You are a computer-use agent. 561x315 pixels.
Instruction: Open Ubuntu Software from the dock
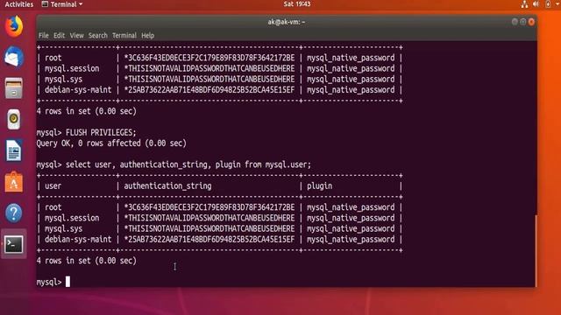click(x=14, y=182)
